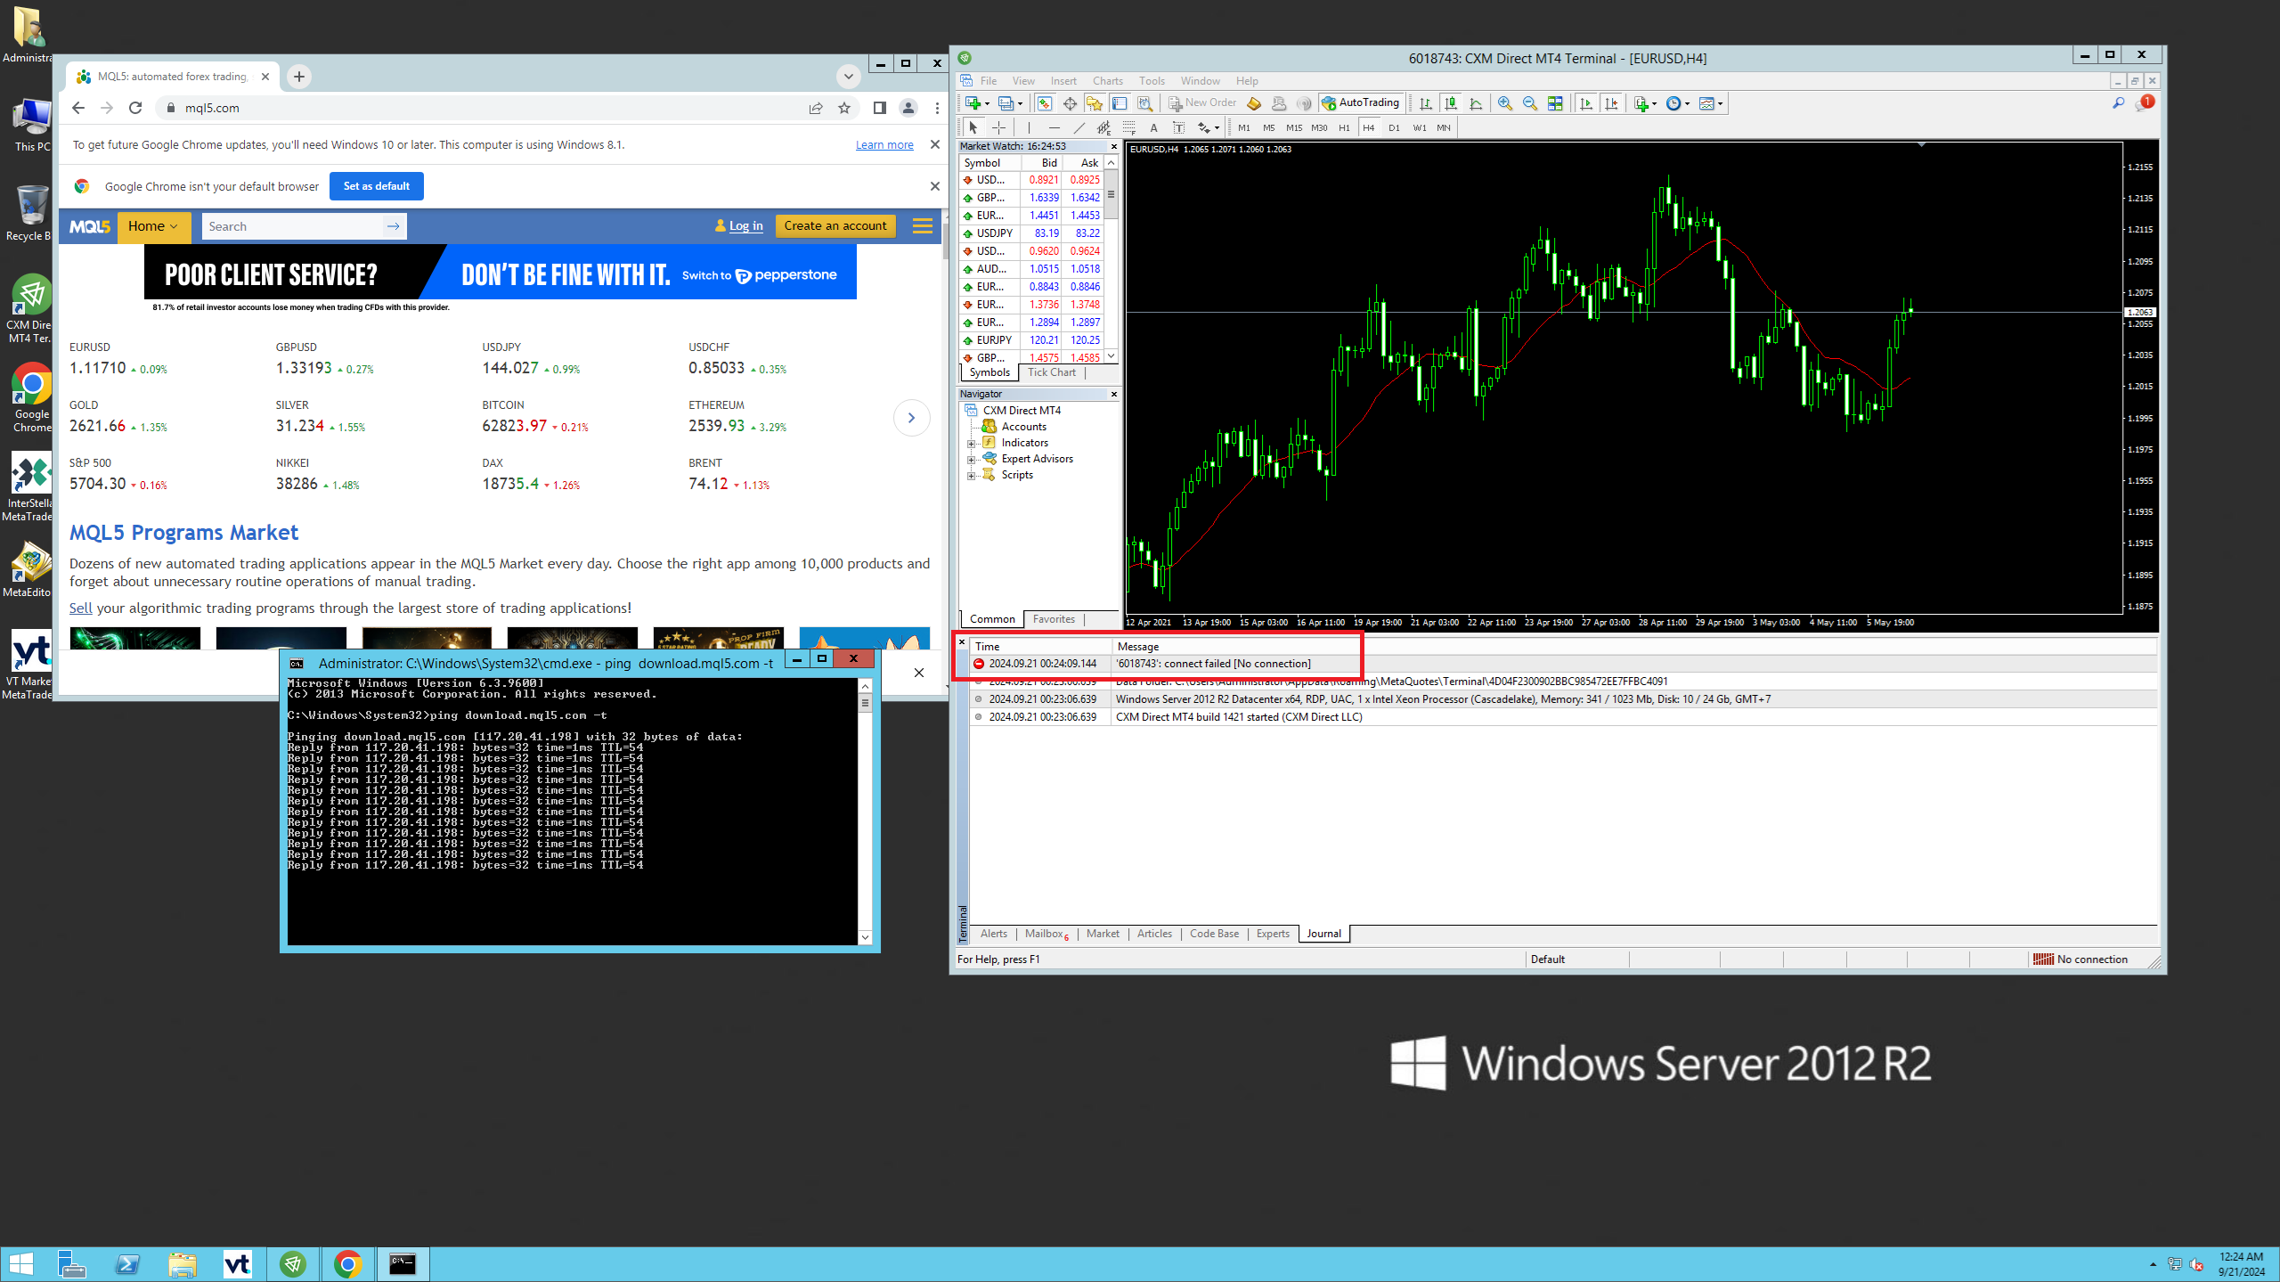Screen dimensions: 2280x1282
Task: Open the MT4 notifications bubble icon
Action: [2144, 103]
